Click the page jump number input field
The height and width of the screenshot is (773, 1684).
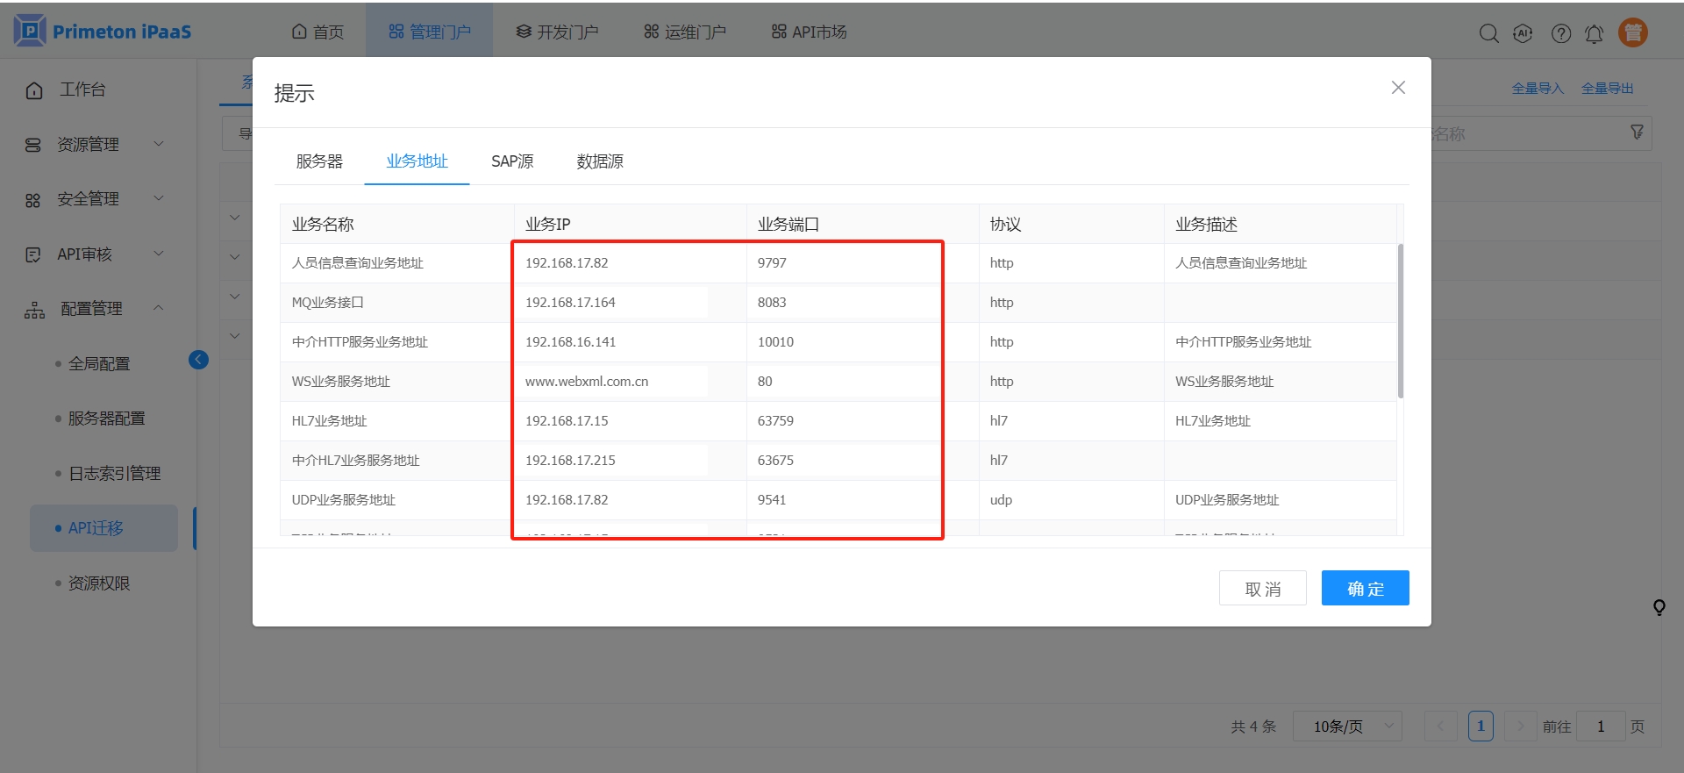[x=1601, y=726]
